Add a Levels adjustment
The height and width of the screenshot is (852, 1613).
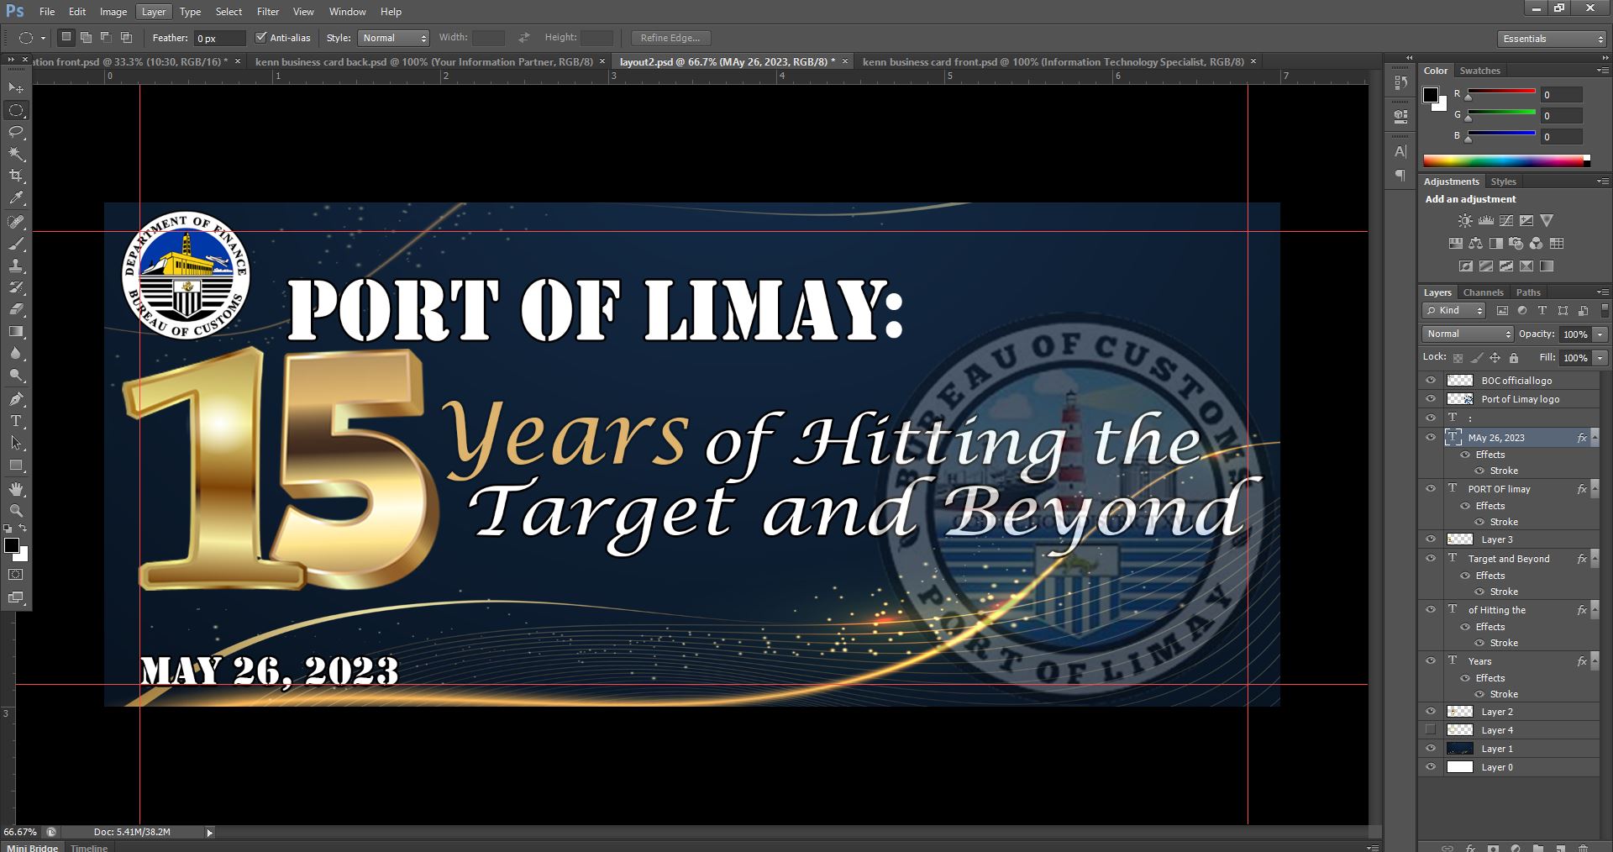point(1486,221)
